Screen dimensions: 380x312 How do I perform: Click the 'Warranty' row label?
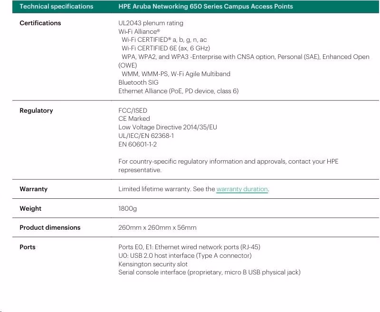tap(33, 189)
